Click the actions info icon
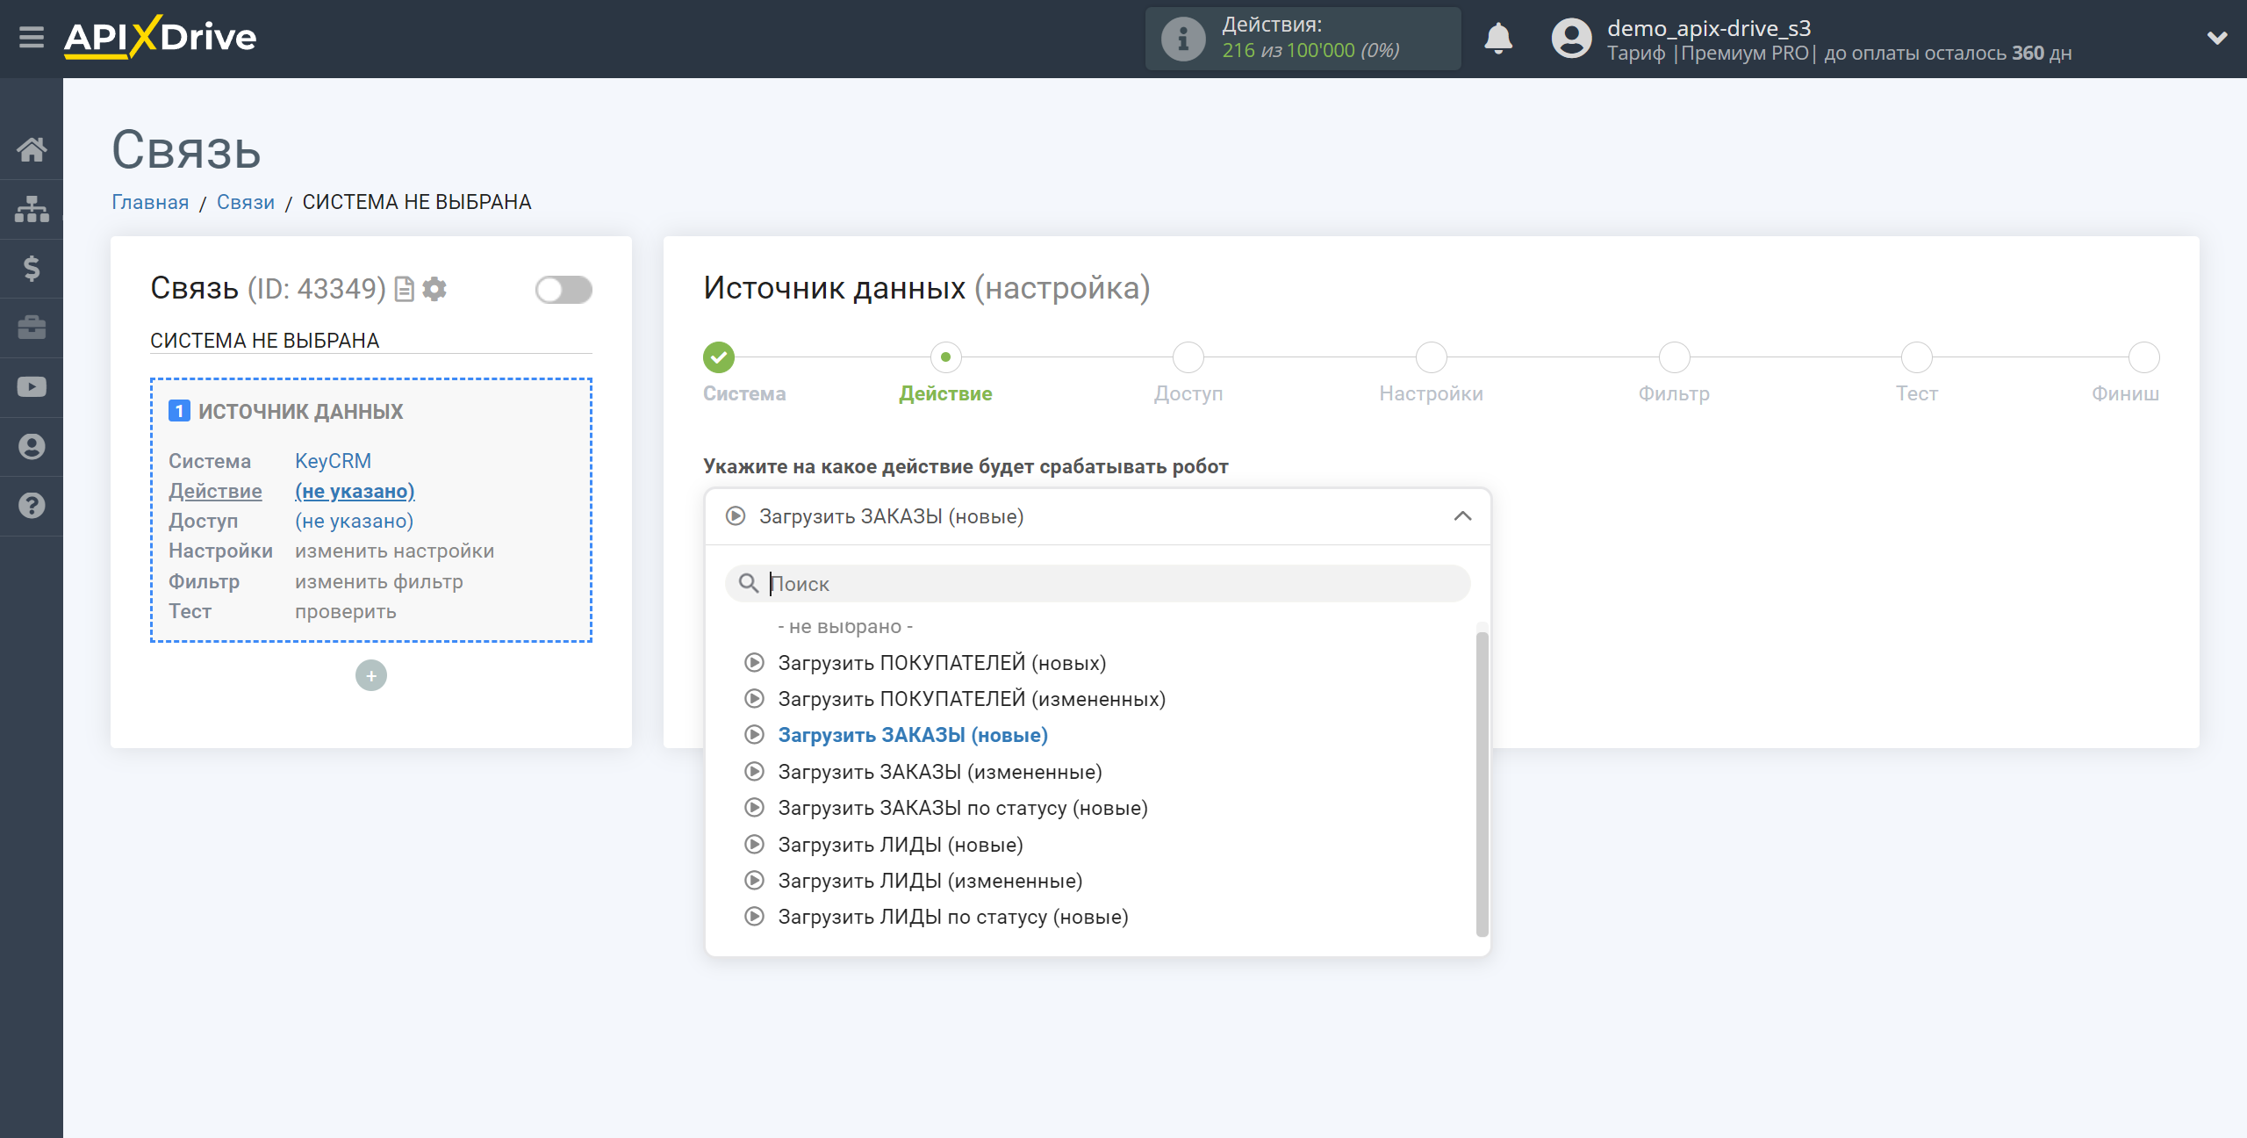 click(1183, 39)
